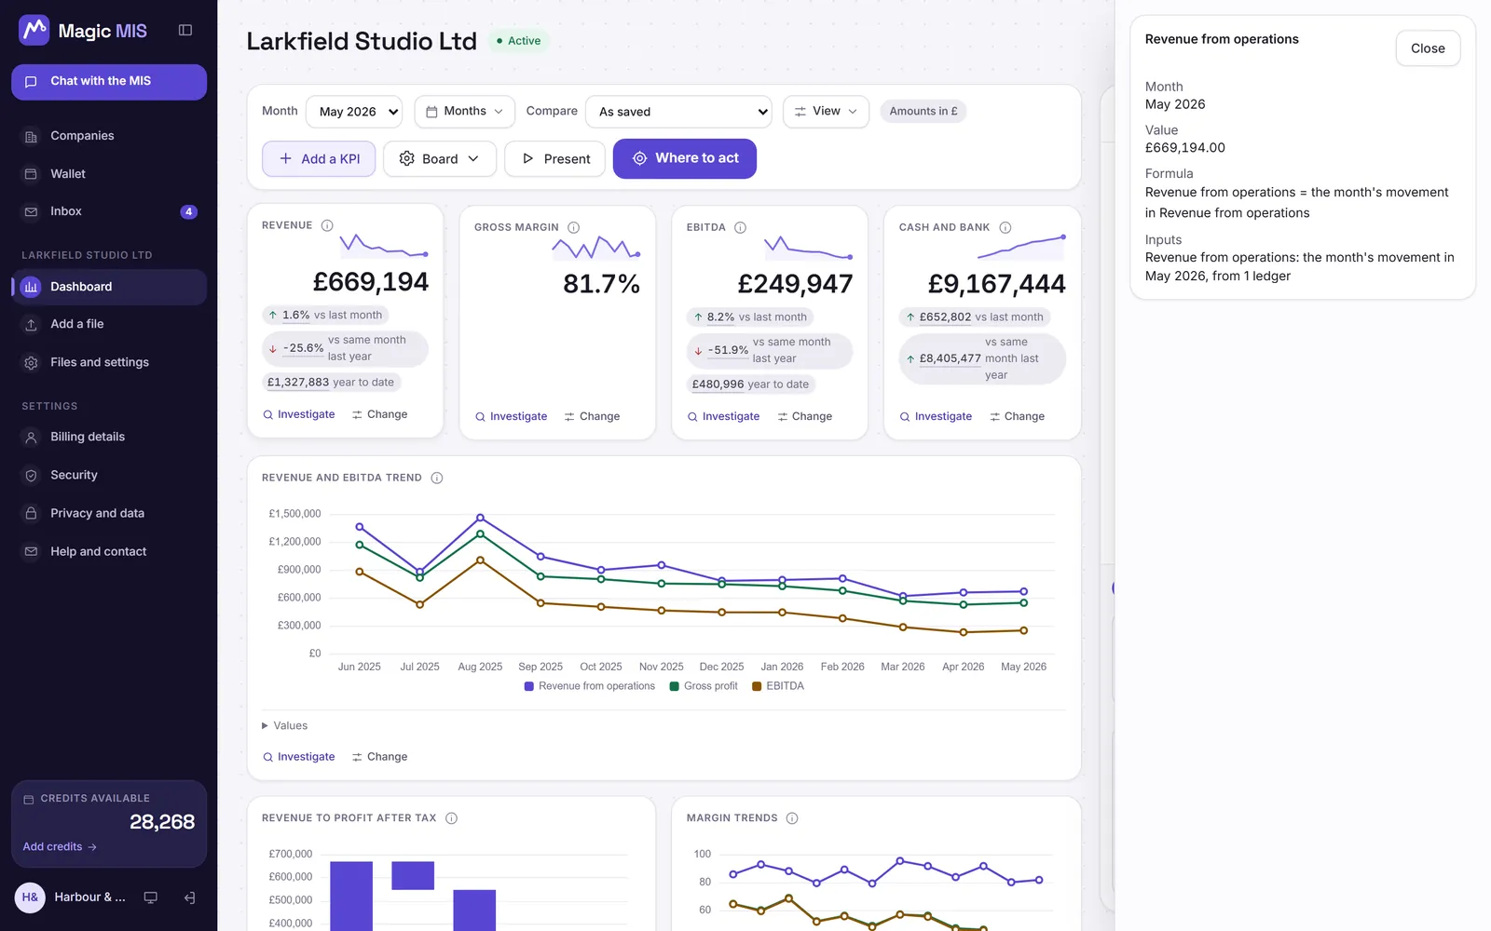Open the Gross Margin info icon
This screenshot has height=931, width=1491.
click(x=574, y=227)
